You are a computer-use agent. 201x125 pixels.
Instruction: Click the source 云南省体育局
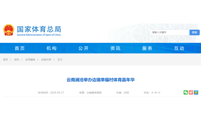pos(94,92)
